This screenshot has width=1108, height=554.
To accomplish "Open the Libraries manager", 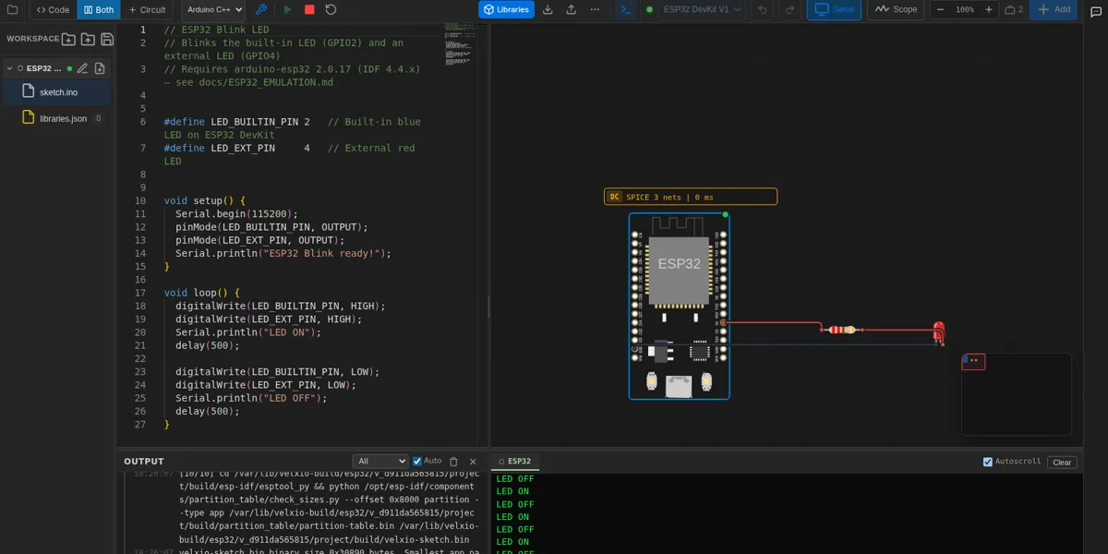I will 506,9.
